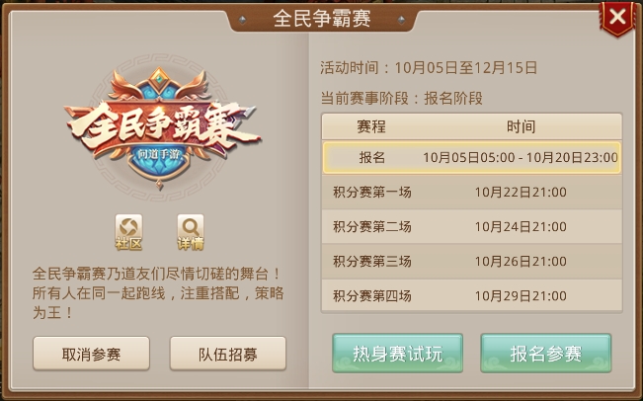Select the 积分赛第二场 row
Screen dimensions: 643x401
click(x=471, y=227)
